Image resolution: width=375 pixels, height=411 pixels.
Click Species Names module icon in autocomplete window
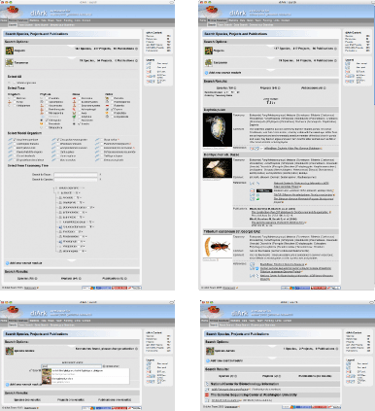coord(9,351)
